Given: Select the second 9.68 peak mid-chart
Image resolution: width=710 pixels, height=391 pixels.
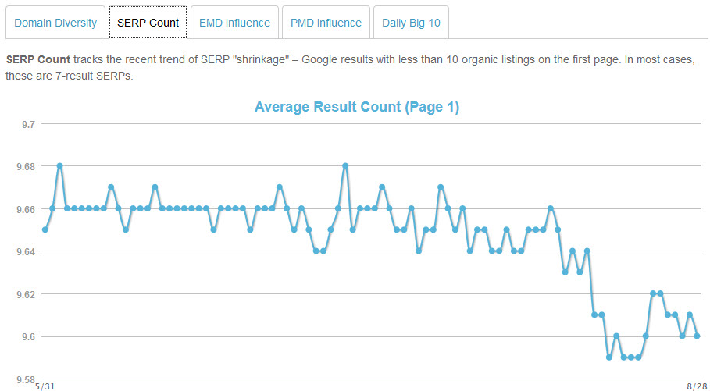Looking at the screenshot, I should coord(345,166).
